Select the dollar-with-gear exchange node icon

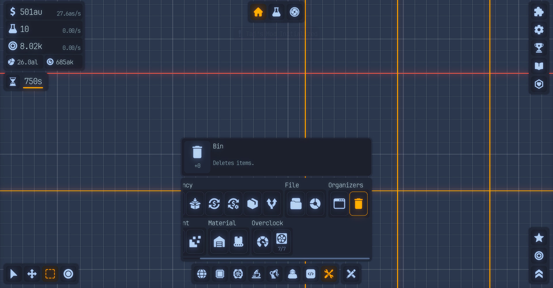(x=233, y=204)
